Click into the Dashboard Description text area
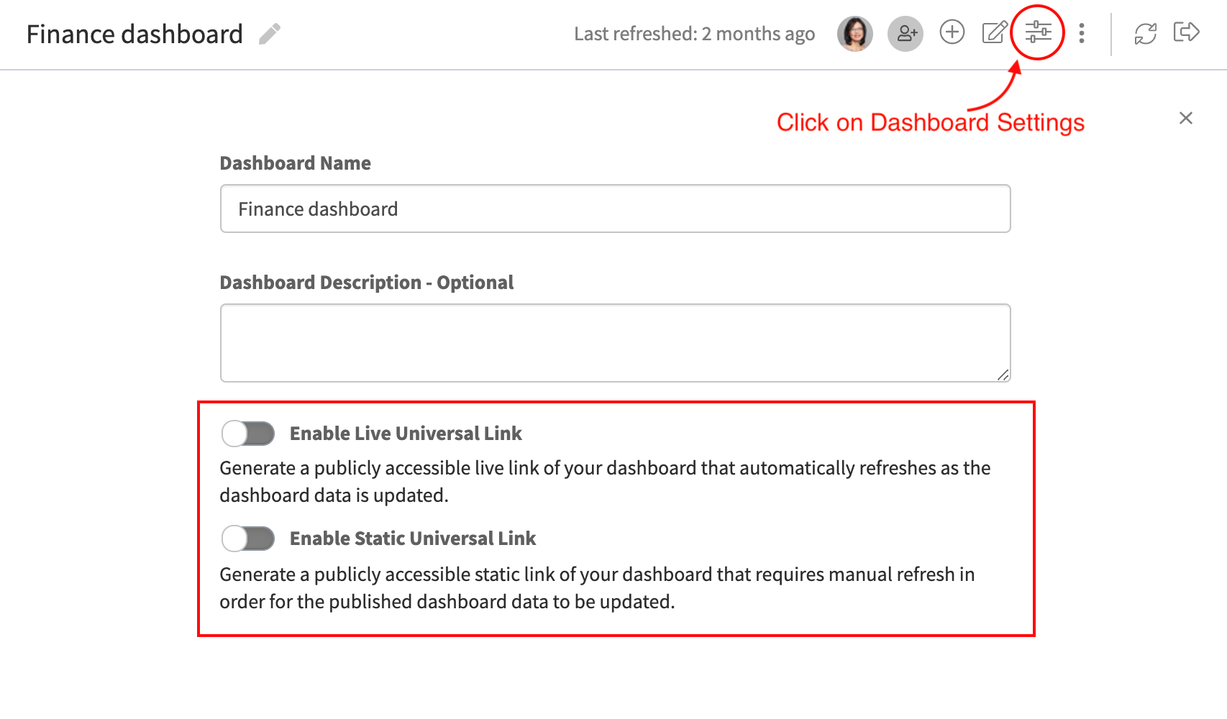The image size is (1227, 719). [x=616, y=343]
